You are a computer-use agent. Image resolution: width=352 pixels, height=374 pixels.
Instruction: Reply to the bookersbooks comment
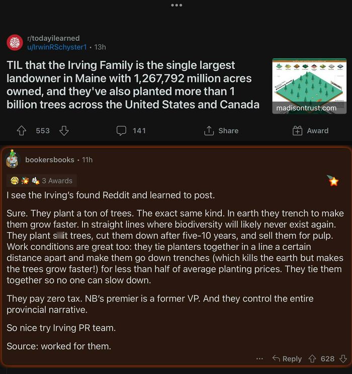tap(287, 358)
